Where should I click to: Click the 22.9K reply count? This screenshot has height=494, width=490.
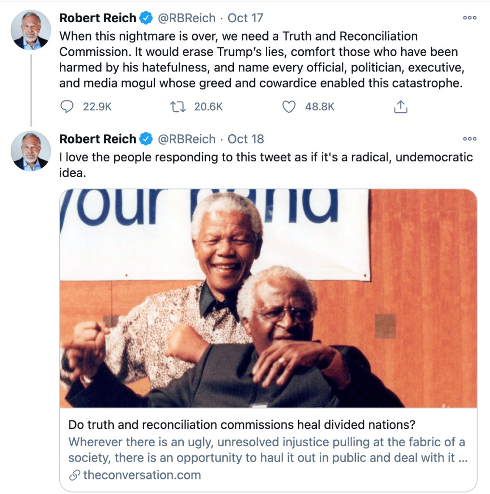coord(97,107)
